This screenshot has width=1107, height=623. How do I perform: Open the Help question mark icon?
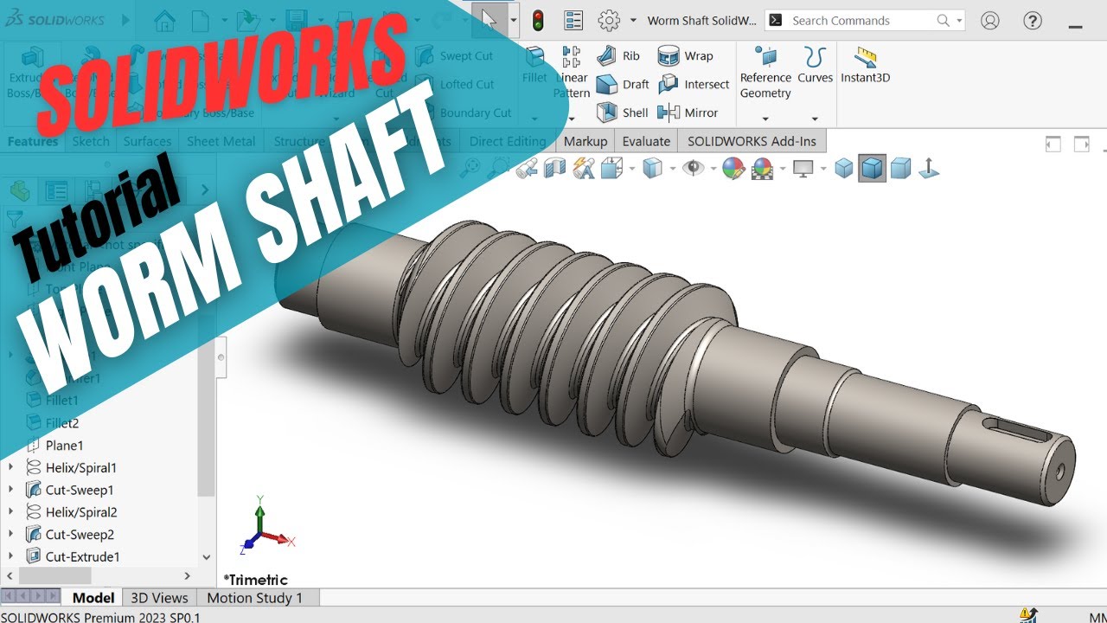click(1033, 20)
